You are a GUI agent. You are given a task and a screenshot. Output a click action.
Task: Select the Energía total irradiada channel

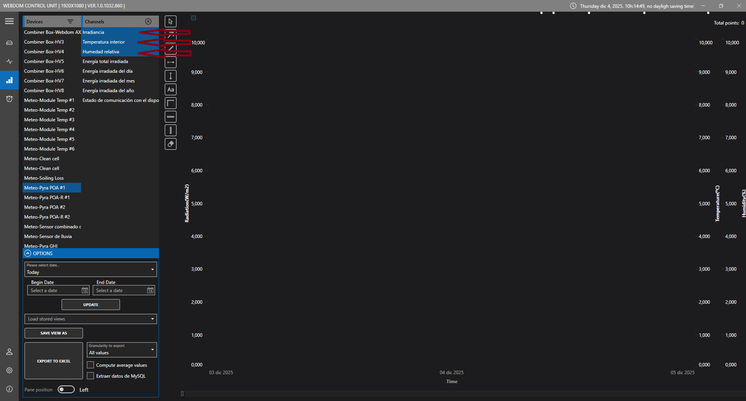click(x=120, y=61)
